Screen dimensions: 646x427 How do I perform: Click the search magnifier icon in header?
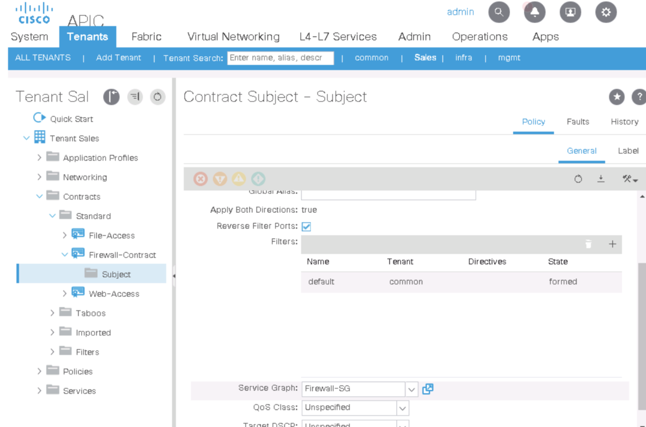click(499, 12)
